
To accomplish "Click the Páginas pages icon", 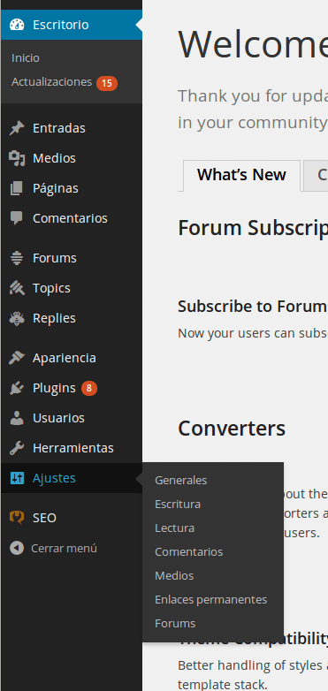I will pos(17,188).
